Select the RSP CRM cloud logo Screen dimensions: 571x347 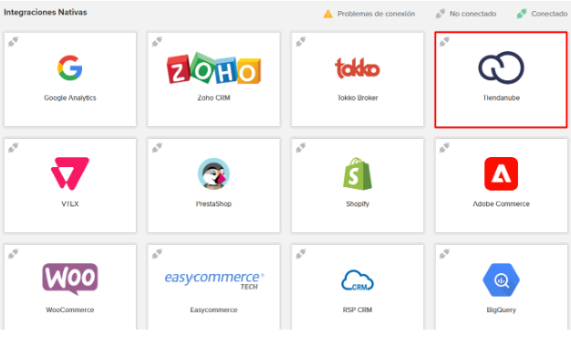(x=358, y=280)
